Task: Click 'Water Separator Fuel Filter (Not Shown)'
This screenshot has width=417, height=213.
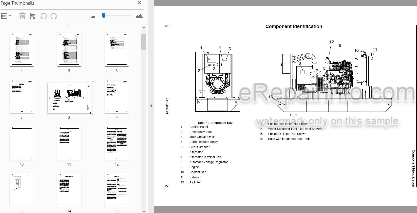Action: (x=295, y=129)
